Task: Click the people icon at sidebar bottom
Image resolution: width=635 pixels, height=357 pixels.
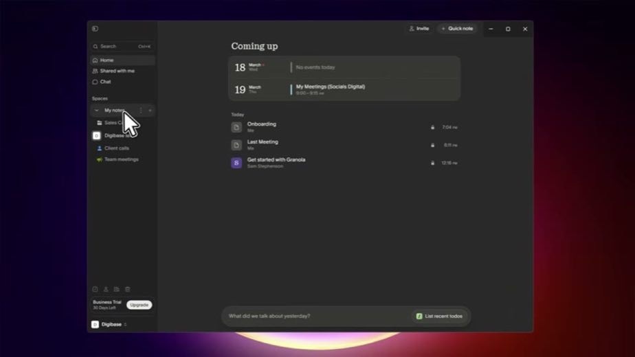Action: (106, 290)
